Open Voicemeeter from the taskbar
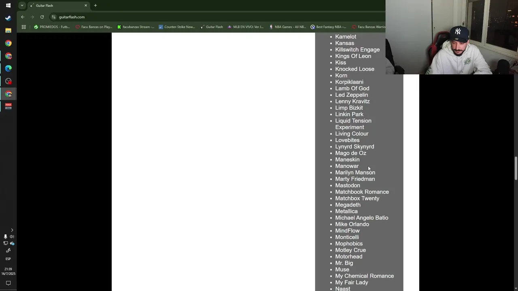Screen dimensions: 518x291 (8, 106)
